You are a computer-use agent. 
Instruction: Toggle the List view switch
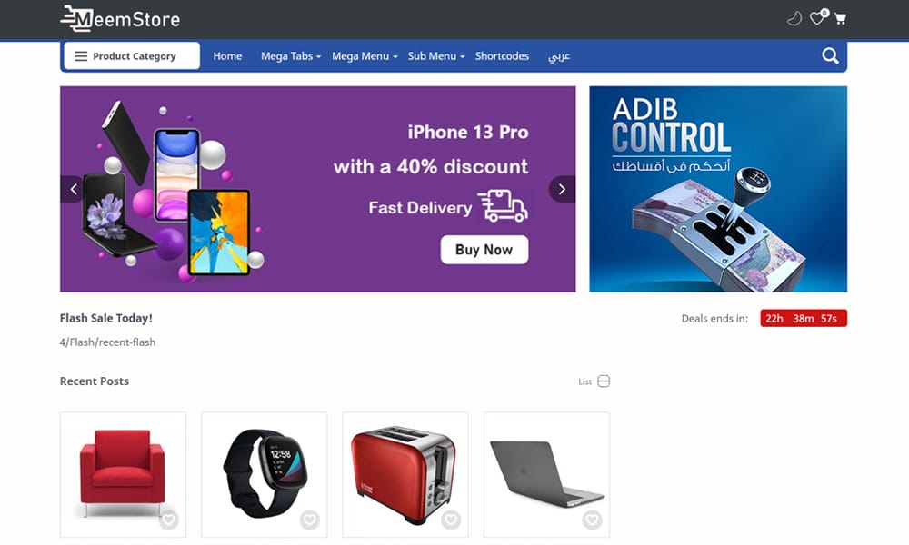tap(604, 381)
